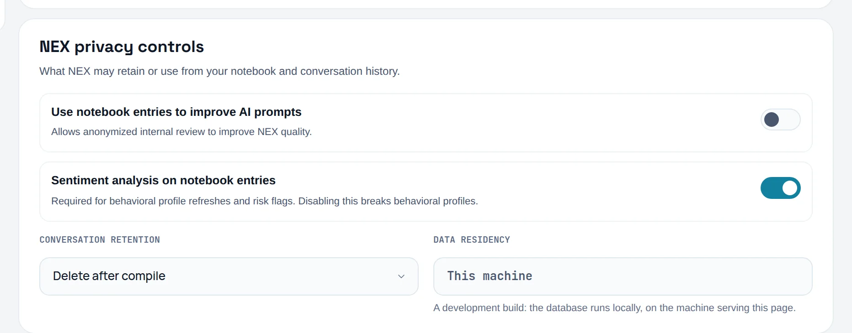Viewport: 852px width, 333px height.
Task: Disable sentiment analysis on notebook entries toggle
Action: pyautogui.click(x=780, y=188)
